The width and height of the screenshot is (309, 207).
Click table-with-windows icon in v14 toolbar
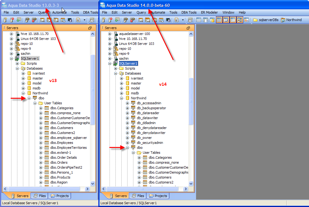(x=161, y=20)
